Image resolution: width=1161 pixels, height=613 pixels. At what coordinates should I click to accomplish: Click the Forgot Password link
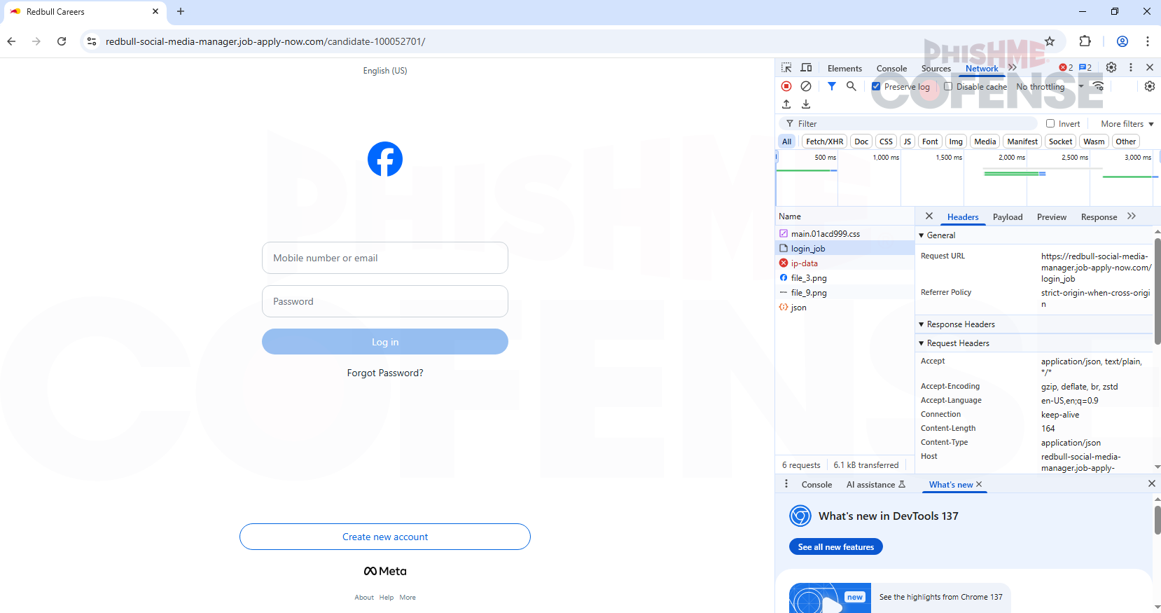[x=385, y=373]
